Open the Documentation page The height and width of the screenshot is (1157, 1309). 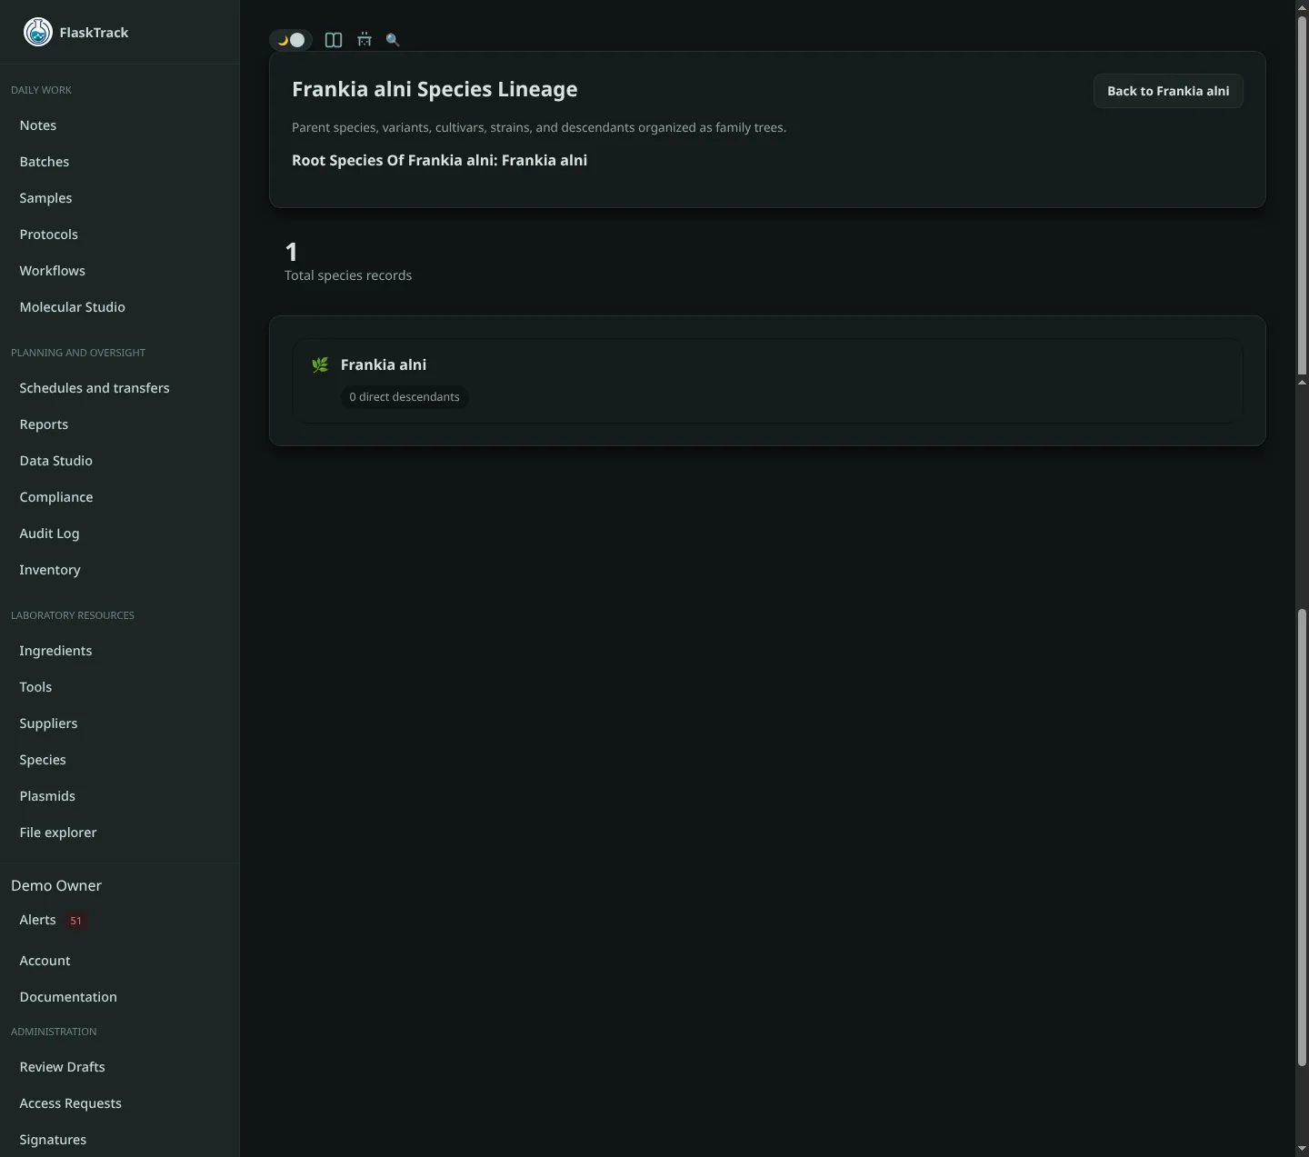click(68, 997)
